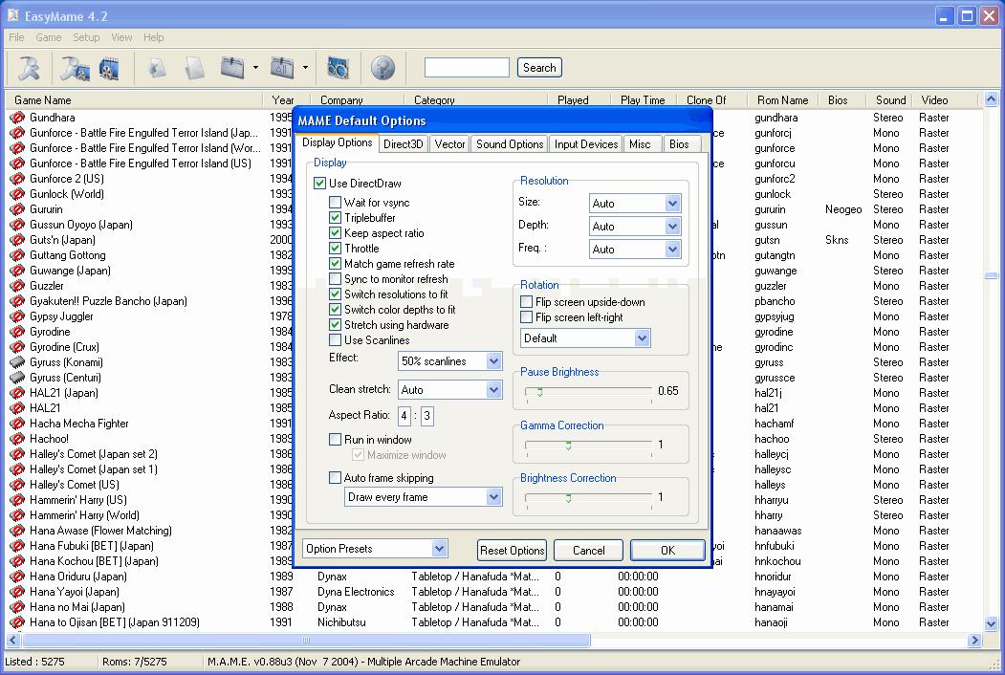Confirm the dialog with OK
Viewport: 1005px width, 675px height.
pos(667,550)
